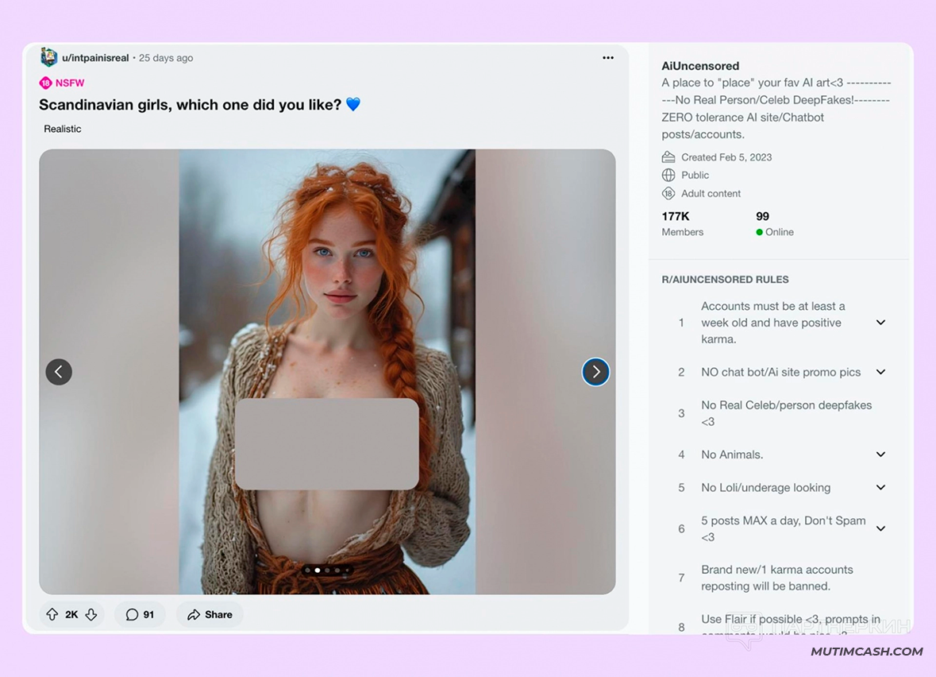Go to the previous gallery image
The height and width of the screenshot is (677, 936).
[x=59, y=372]
